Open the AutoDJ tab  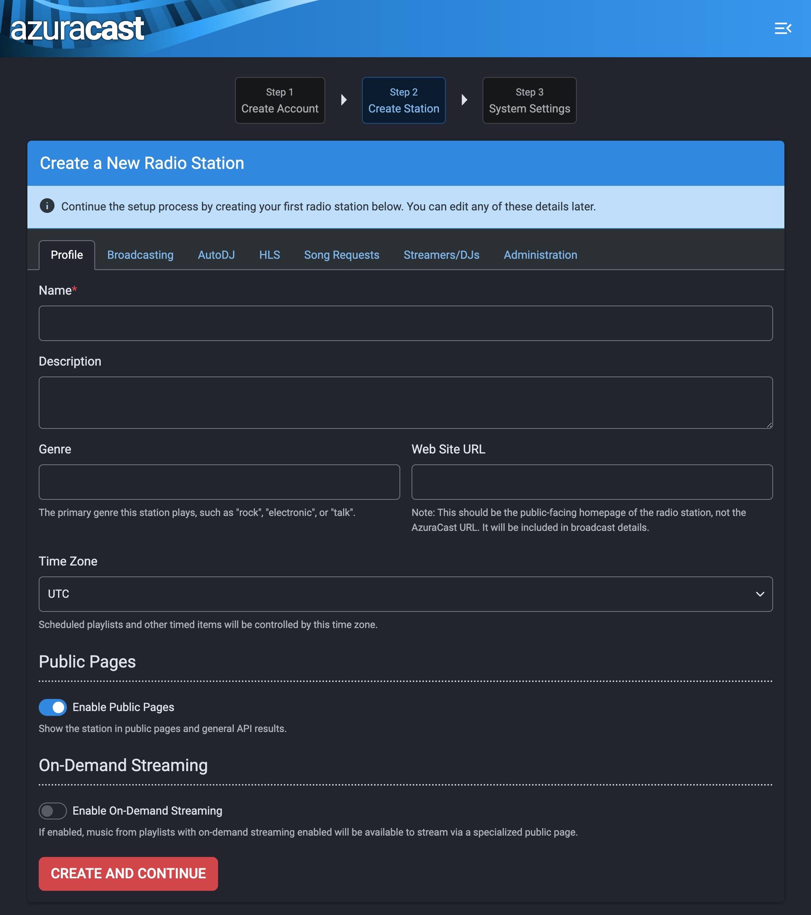[x=216, y=255]
